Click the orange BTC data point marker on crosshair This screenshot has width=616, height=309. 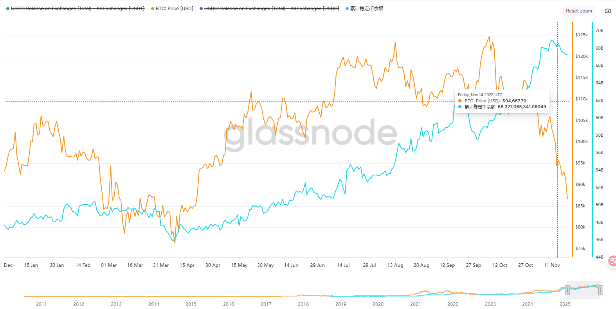pyautogui.click(x=557, y=165)
